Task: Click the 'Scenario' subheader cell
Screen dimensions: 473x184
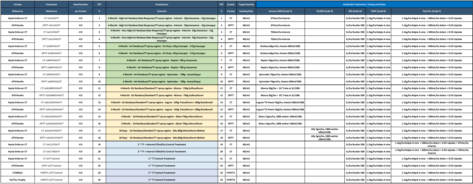Action: (x=162, y=11)
